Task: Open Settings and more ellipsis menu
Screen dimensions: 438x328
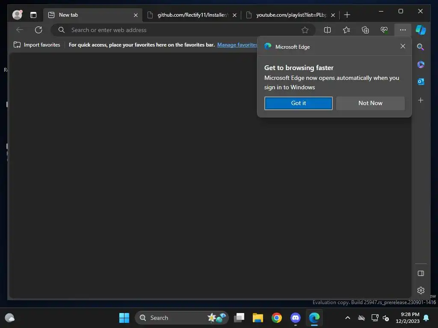Action: [403, 30]
